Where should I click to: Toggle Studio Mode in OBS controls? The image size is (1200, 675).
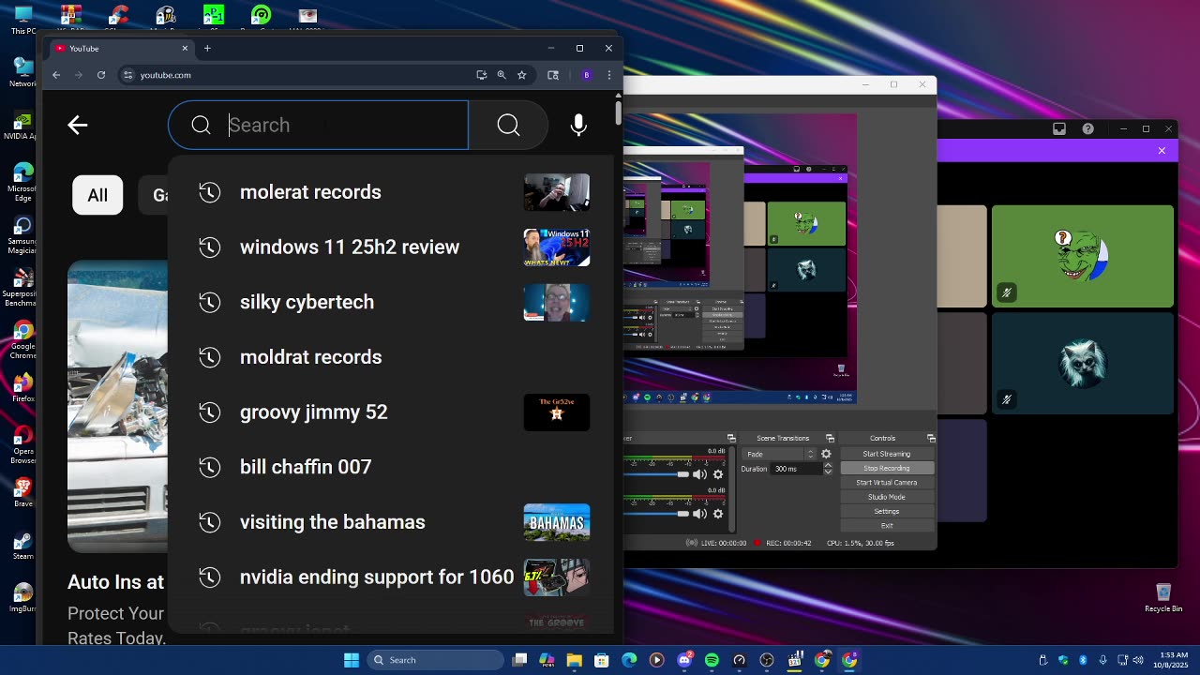click(886, 497)
